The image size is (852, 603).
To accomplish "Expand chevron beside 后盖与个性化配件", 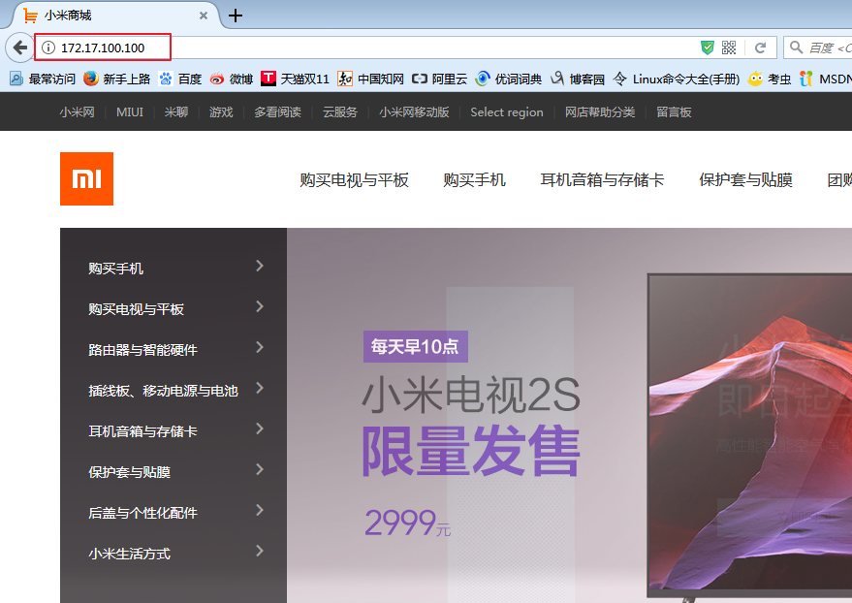I will [260, 510].
